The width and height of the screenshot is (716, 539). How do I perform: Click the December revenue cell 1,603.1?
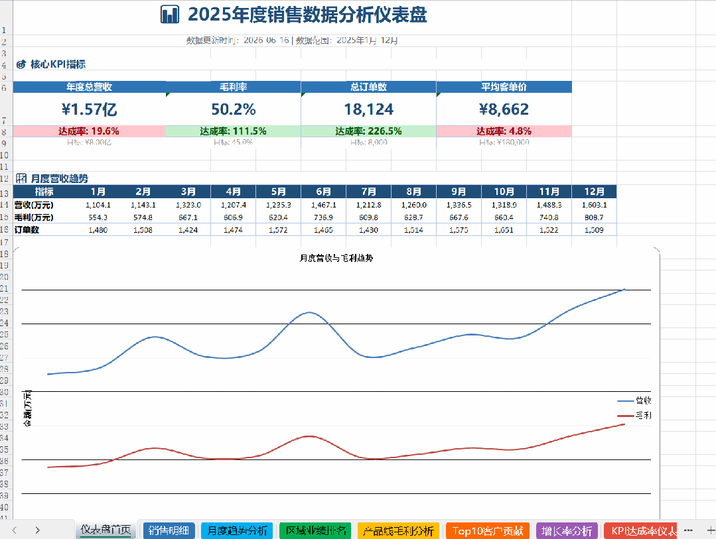pyautogui.click(x=594, y=205)
